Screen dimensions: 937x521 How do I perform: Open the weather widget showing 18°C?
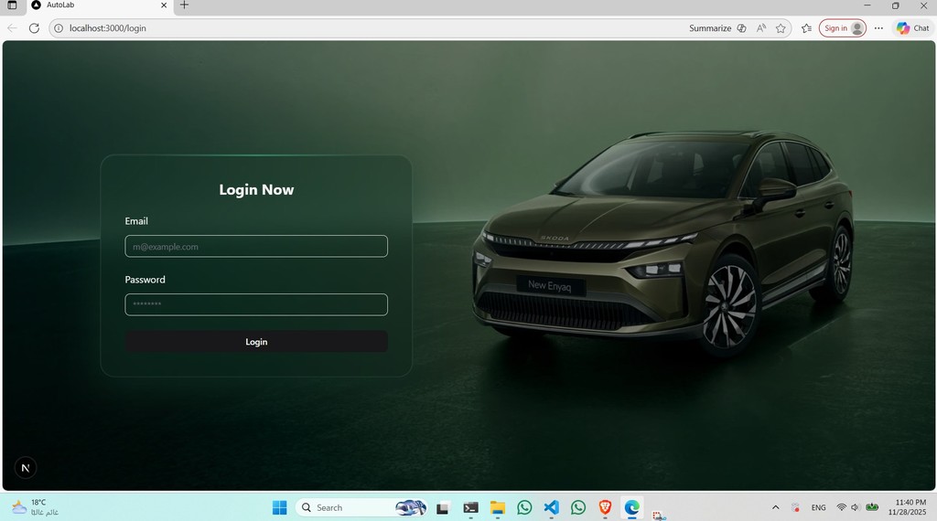[36, 508]
